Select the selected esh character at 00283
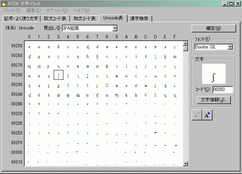Viewport: 242px width, 174px height. (x=59, y=75)
